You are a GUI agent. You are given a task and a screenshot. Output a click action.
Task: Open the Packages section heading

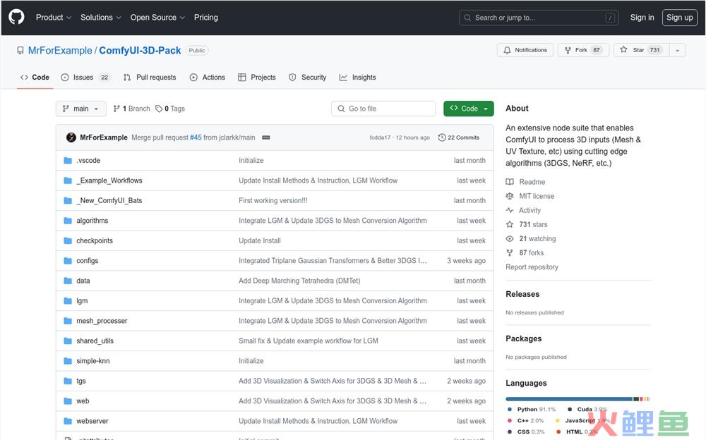524,338
